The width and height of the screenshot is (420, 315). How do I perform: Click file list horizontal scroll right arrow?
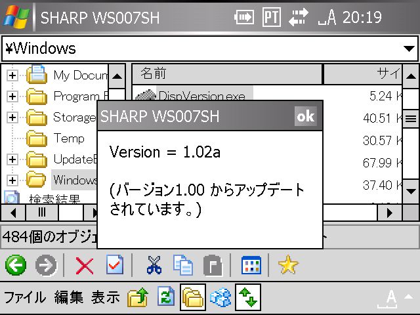click(x=389, y=213)
